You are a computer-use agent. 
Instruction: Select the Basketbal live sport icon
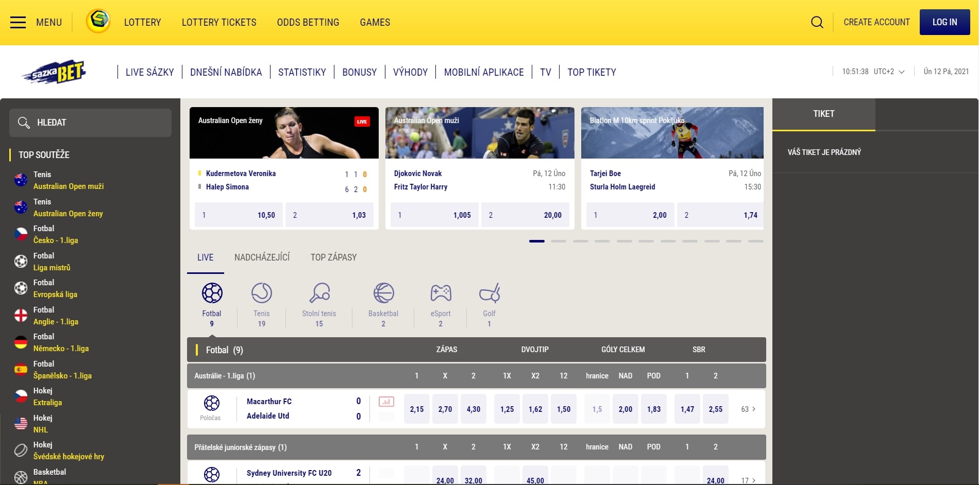383,293
